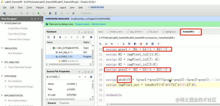Switch to the top.v editor tab
Screen dimensions: 220x106
pyautogui.click(x=101, y=32)
